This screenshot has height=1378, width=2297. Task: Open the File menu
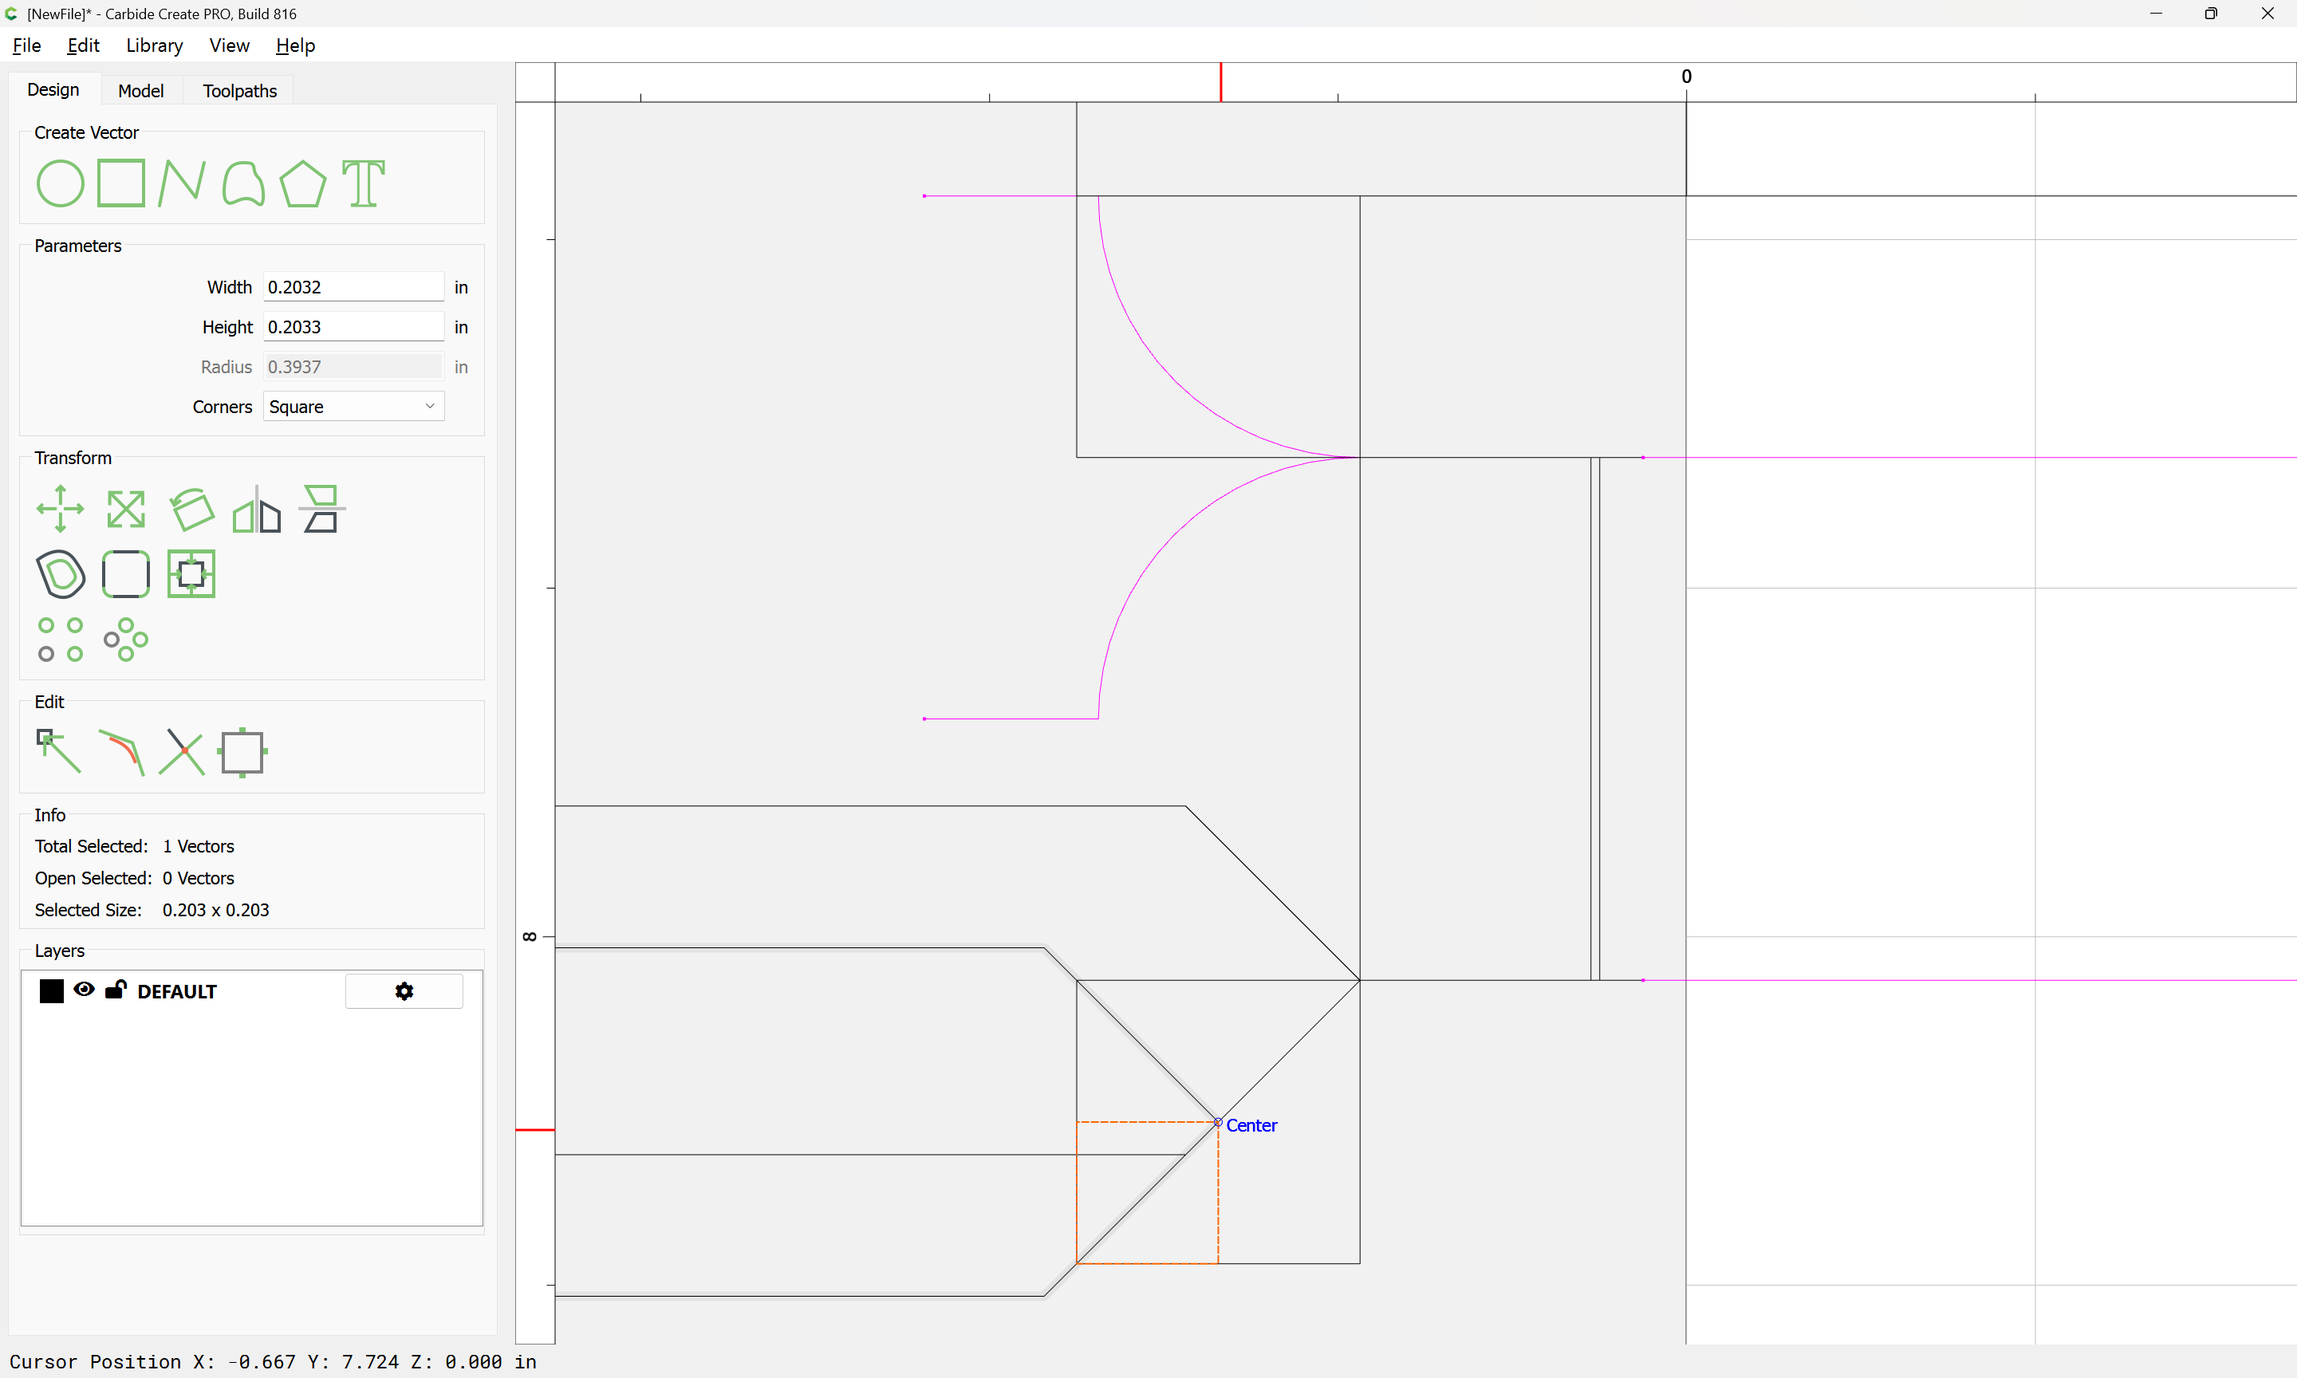27,45
